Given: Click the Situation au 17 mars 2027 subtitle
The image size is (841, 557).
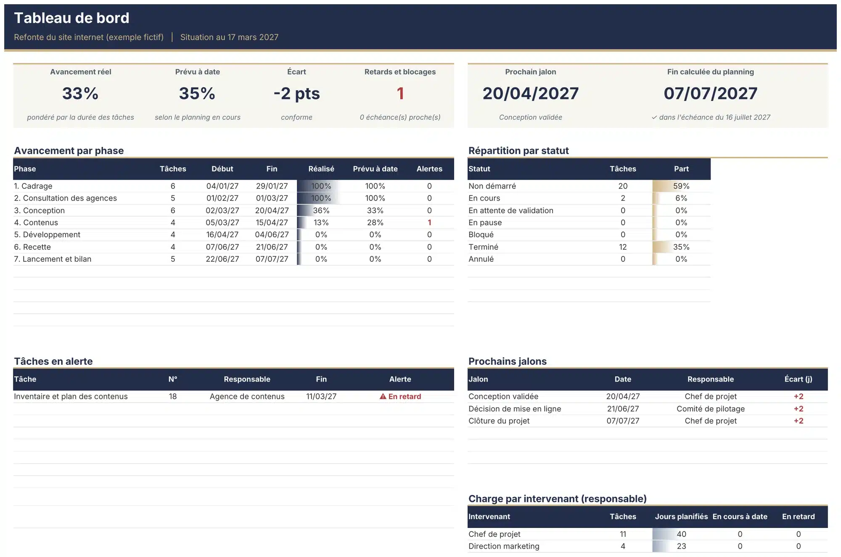Looking at the screenshot, I should pyautogui.click(x=229, y=37).
